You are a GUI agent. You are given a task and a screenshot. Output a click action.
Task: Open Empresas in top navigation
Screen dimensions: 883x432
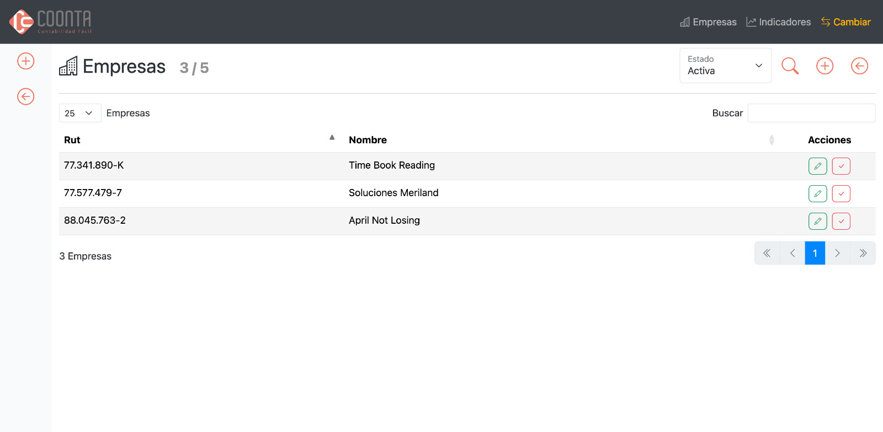[x=708, y=22]
